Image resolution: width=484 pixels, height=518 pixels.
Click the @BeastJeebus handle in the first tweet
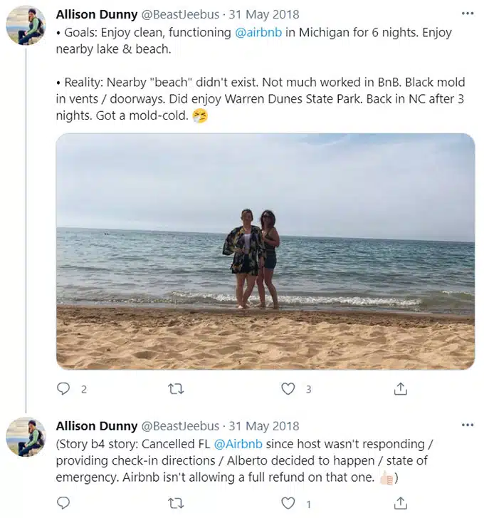[x=180, y=14]
